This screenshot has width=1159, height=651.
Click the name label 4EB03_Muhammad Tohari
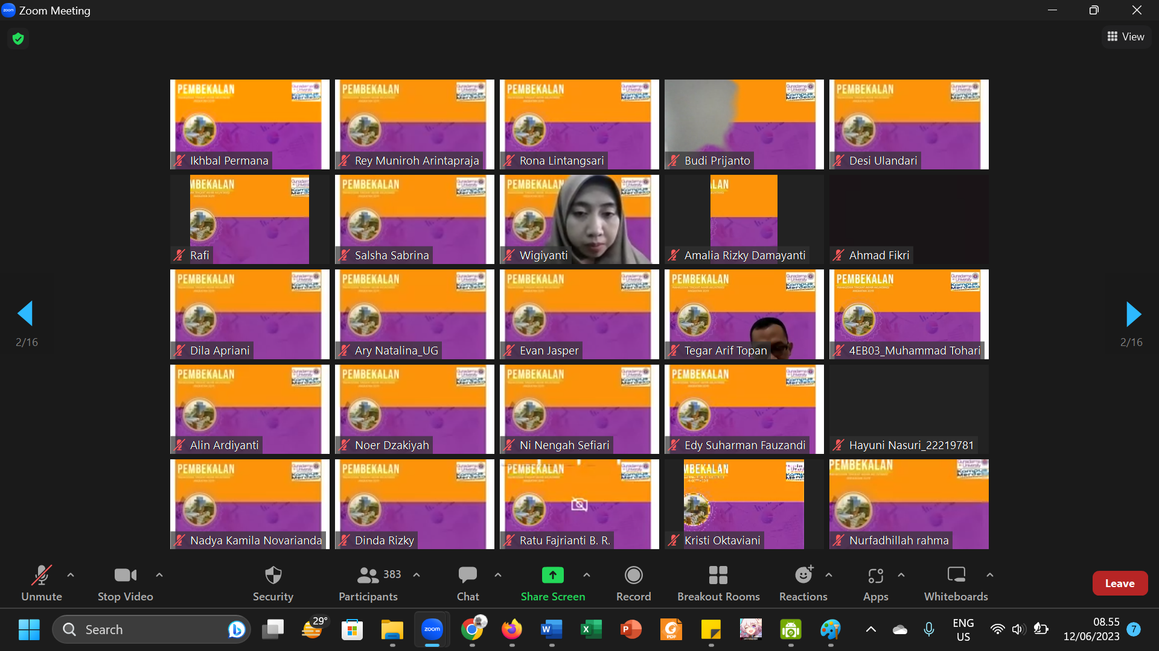tap(915, 351)
